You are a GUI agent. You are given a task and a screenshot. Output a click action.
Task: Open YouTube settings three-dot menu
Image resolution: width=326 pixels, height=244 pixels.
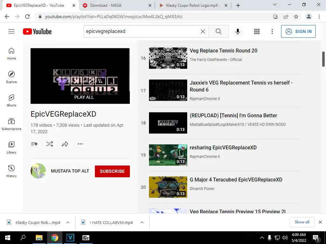272,31
